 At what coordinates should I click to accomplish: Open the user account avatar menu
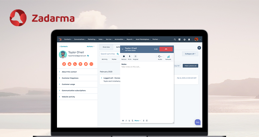pos(197,39)
